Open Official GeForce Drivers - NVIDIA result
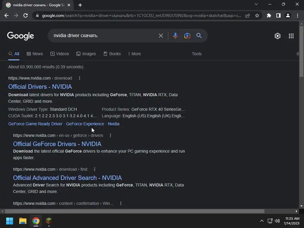 click(57, 144)
